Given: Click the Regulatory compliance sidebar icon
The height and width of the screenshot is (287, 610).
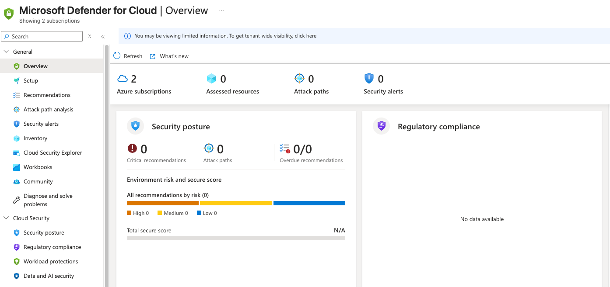Looking at the screenshot, I should pyautogui.click(x=17, y=247).
